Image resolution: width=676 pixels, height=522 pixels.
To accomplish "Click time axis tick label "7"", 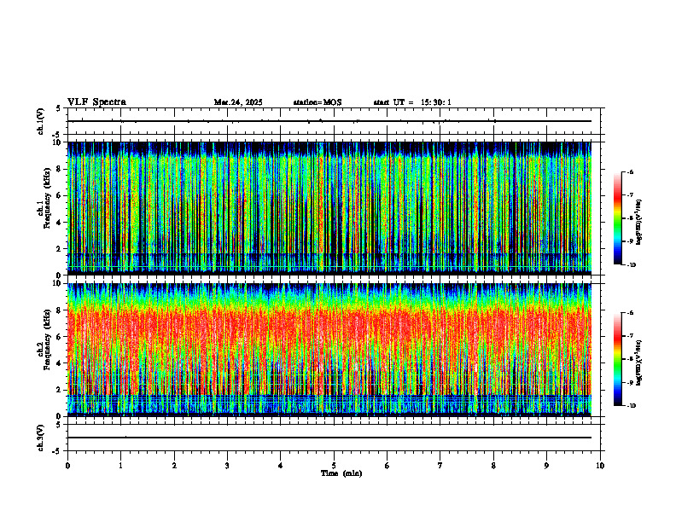I will [440, 466].
